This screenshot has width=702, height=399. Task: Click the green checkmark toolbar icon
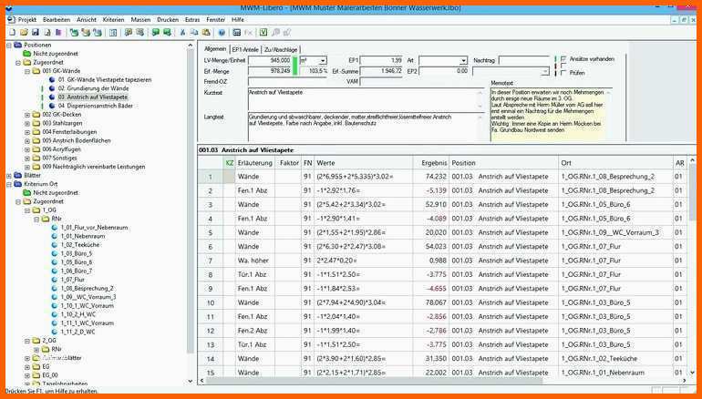pos(263,32)
